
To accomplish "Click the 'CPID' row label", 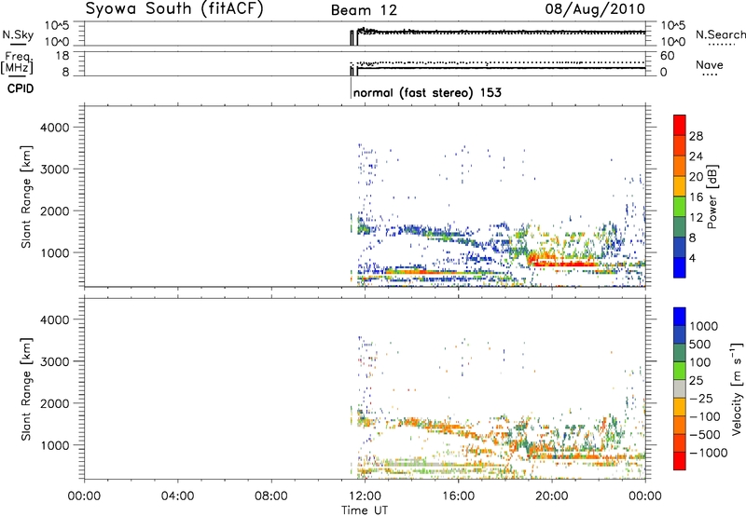I will [x=21, y=88].
